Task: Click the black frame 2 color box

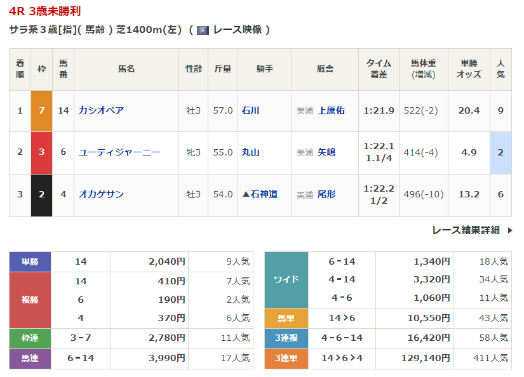Action: click(41, 194)
